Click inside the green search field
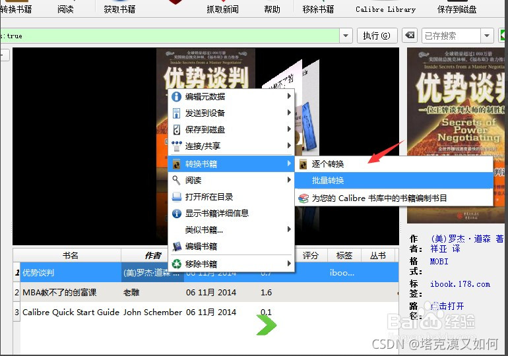 tap(170, 36)
